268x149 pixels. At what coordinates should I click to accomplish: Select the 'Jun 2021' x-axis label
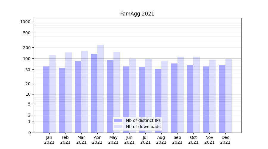point(129,140)
